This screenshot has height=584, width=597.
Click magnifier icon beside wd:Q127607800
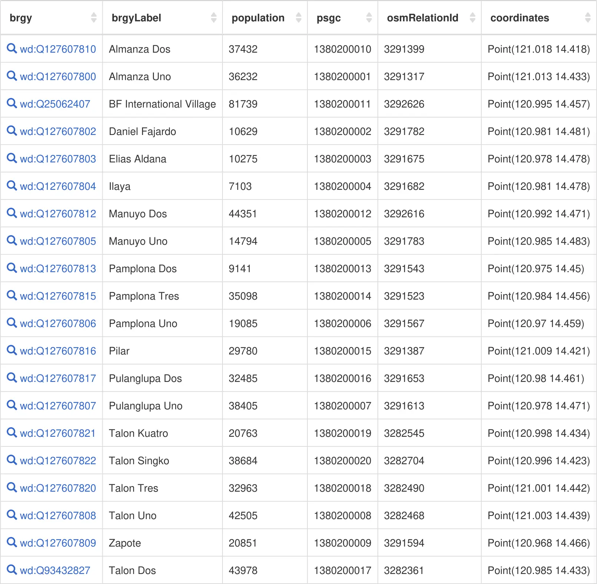coord(12,76)
